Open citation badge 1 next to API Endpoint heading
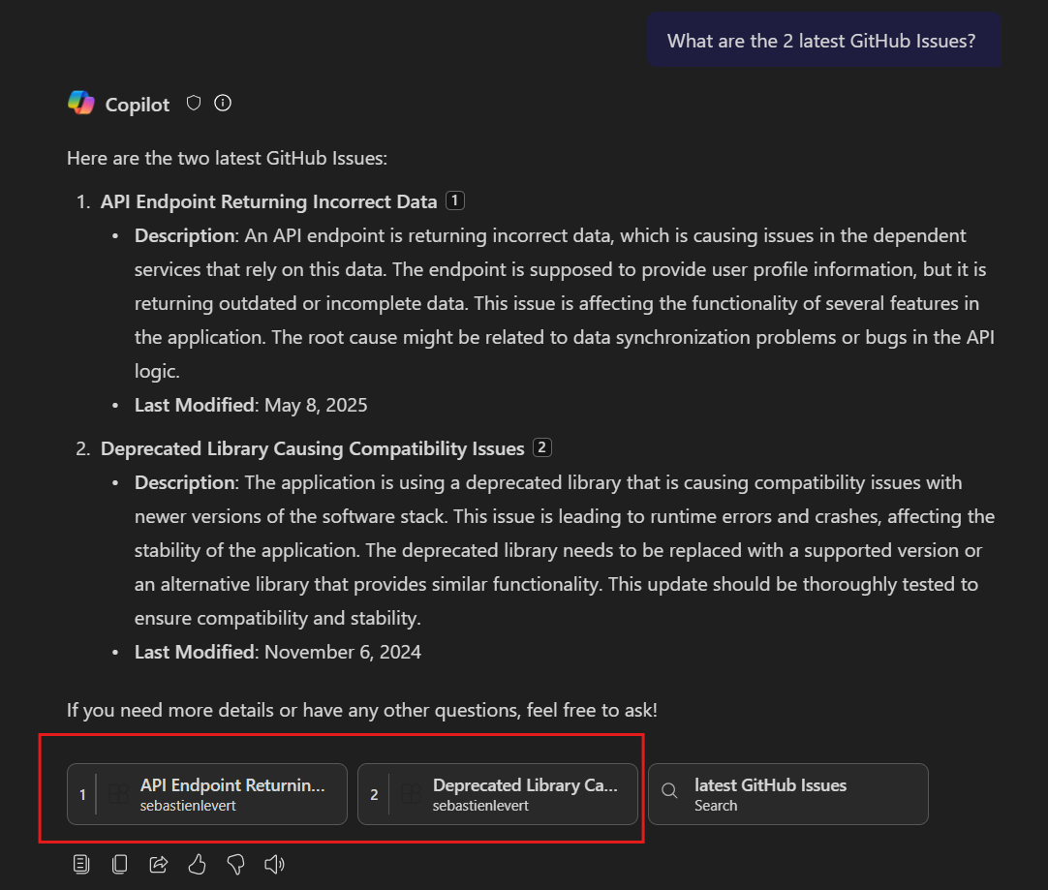 454,200
